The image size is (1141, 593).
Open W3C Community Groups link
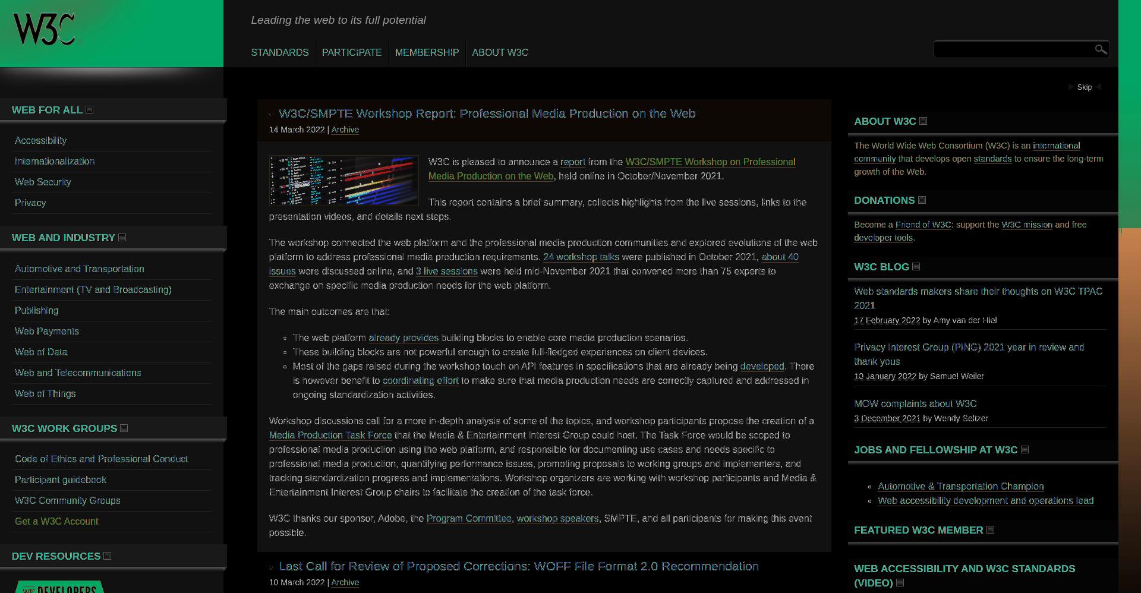(x=68, y=501)
